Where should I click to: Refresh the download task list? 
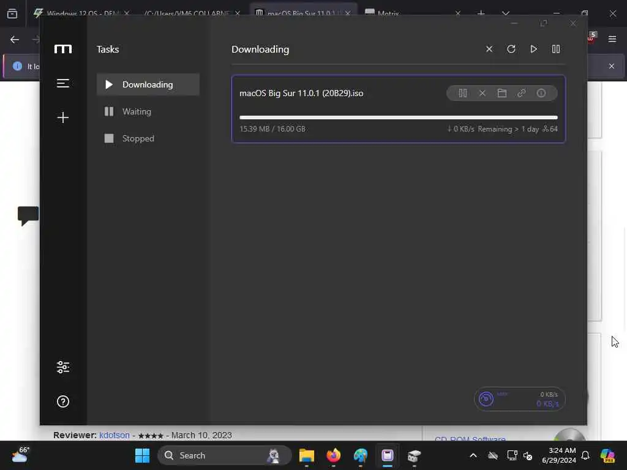point(511,49)
